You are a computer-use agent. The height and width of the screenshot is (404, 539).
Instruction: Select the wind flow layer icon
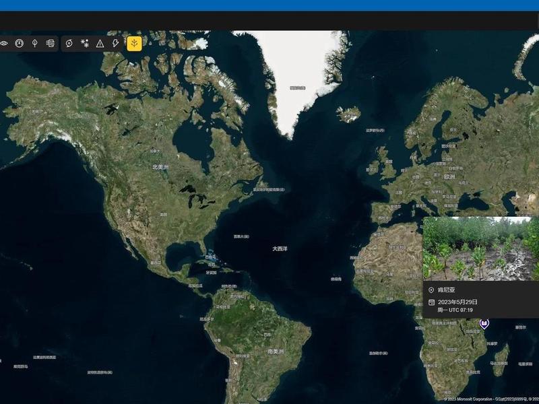(50, 43)
